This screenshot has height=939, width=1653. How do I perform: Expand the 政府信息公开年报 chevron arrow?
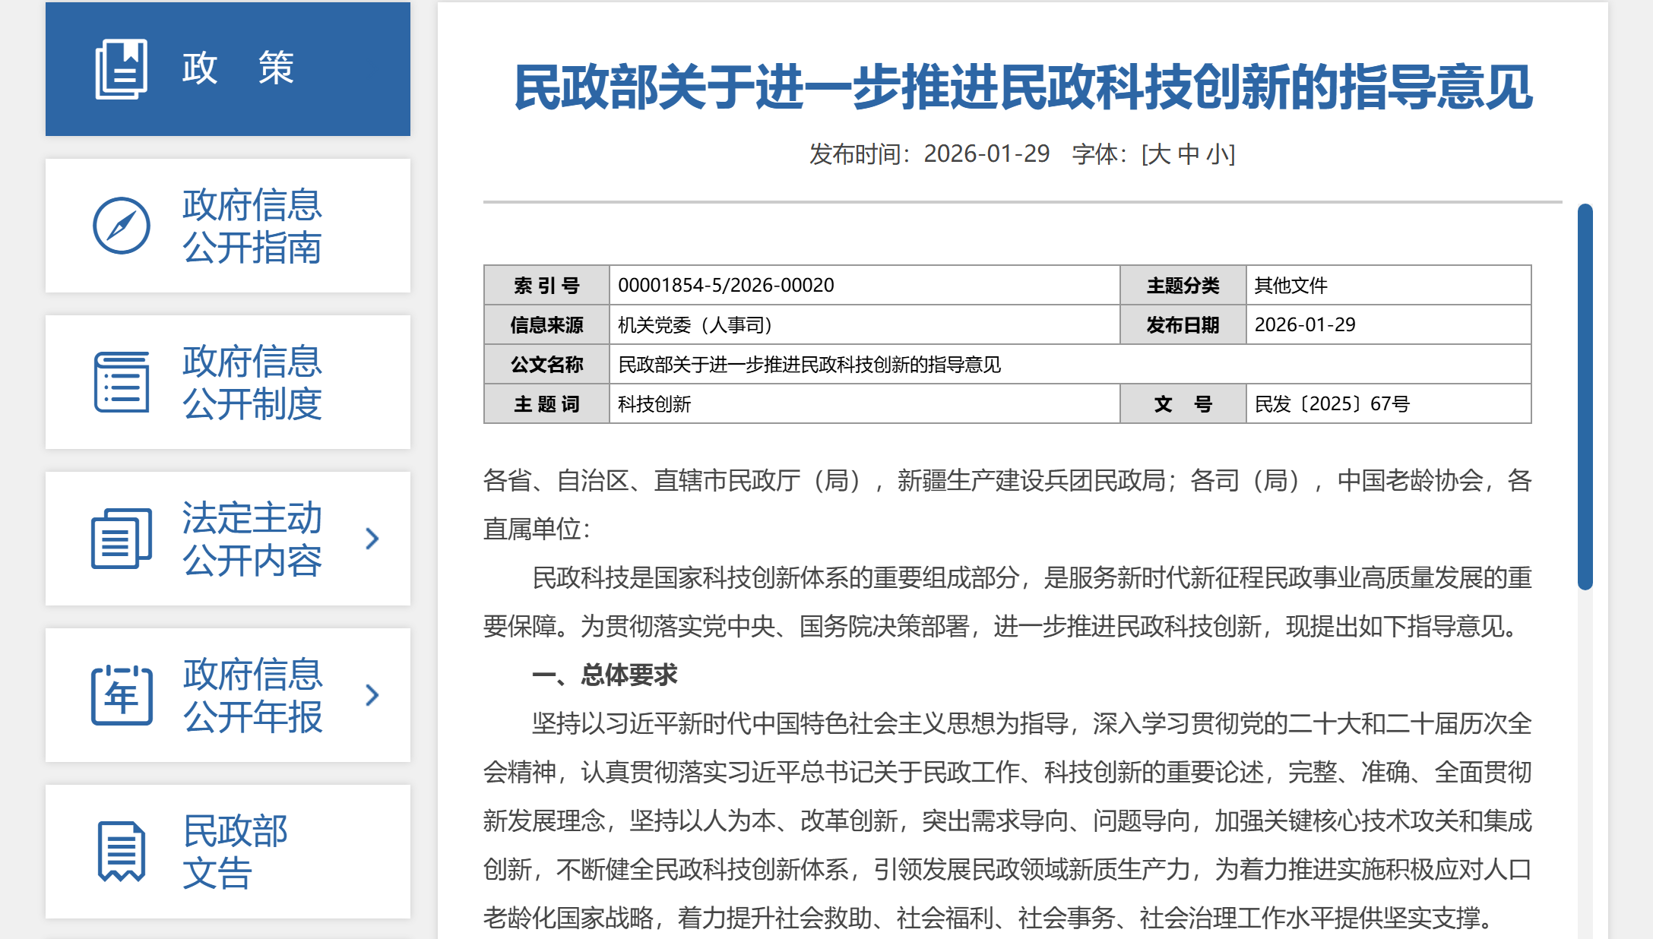click(x=372, y=695)
